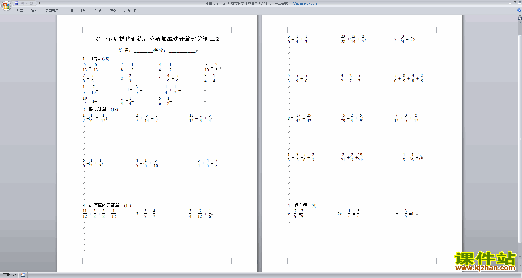Go to the 视图 ribbon tab

[113, 11]
